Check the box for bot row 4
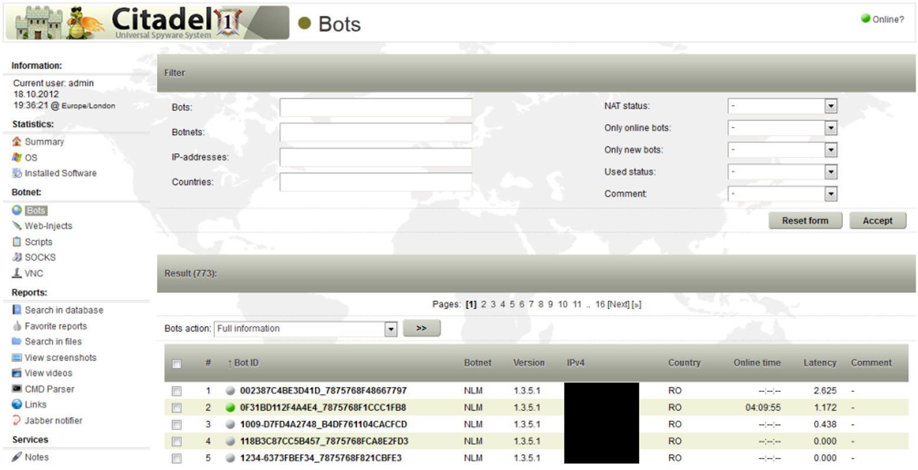The image size is (918, 470). pyautogui.click(x=177, y=441)
